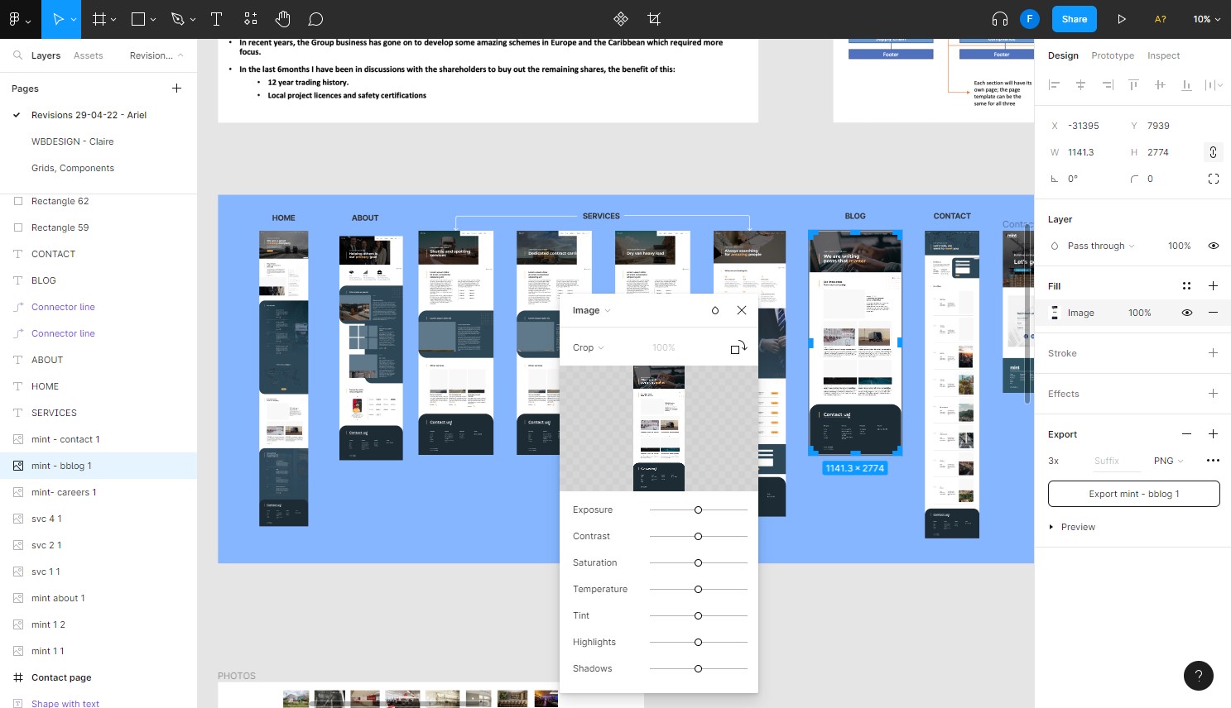Viewport: 1231px width, 708px height.
Task: Toggle constrain proportions lock
Action: (1213, 152)
